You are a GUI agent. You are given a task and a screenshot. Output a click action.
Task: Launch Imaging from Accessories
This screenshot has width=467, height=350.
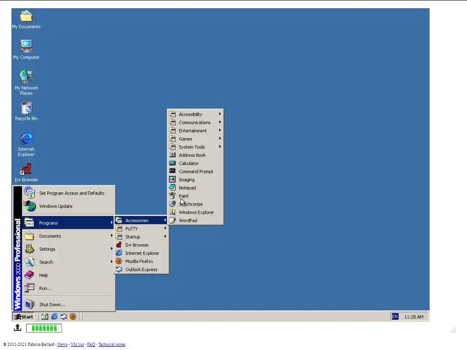[x=195, y=180]
